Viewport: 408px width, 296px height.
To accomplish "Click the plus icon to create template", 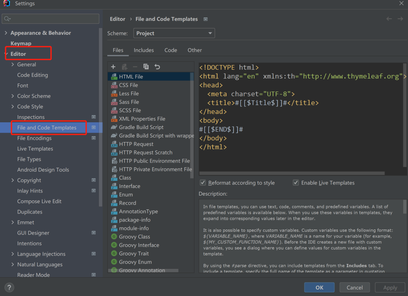I will [113, 67].
